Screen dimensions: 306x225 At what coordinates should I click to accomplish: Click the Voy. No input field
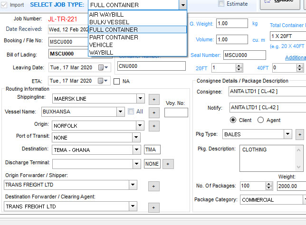tap(176, 112)
